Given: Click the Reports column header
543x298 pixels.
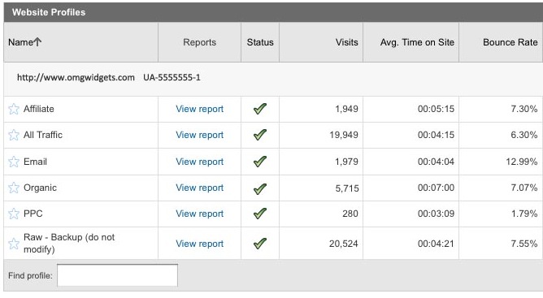Looking at the screenshot, I should 199,42.
